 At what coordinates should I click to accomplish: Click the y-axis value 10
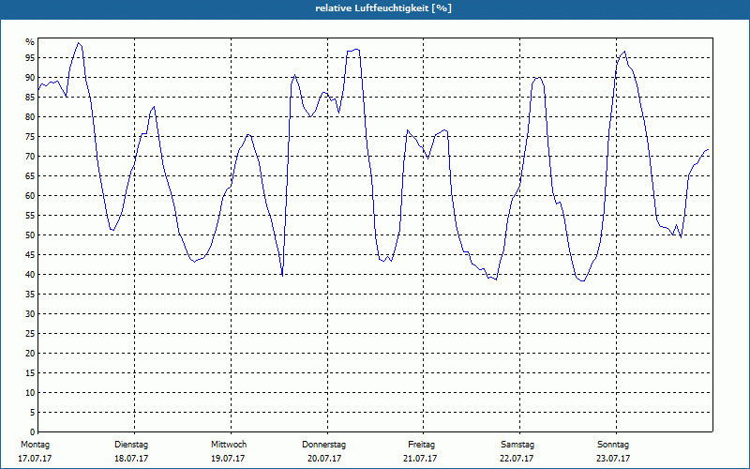(30, 393)
